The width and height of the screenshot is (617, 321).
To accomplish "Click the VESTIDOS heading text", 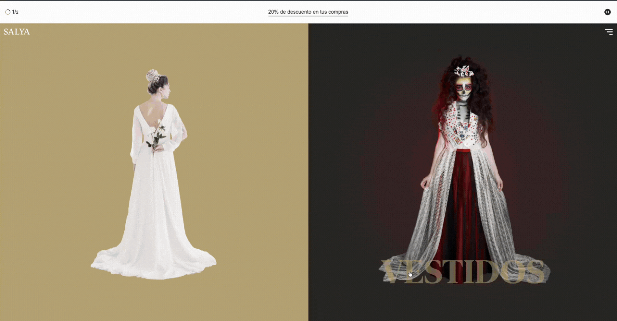I will 464,272.
